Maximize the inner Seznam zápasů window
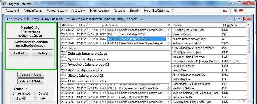 pyautogui.click(x=239, y=19)
